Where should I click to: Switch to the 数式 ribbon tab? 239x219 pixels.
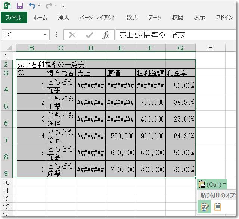point(132,17)
